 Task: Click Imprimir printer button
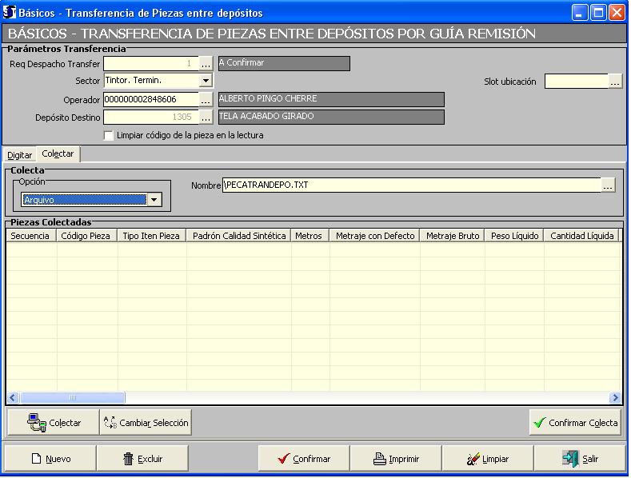397,459
